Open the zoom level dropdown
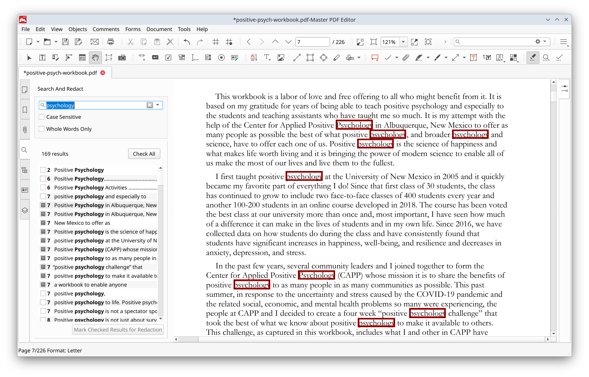 coord(403,42)
